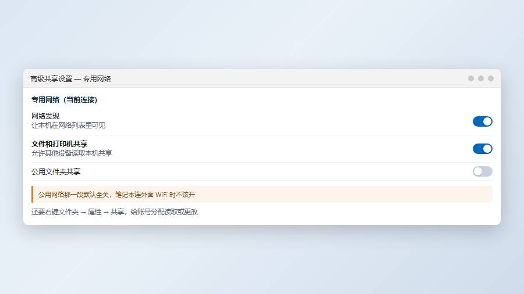The image size is (524, 294).
Task: Turn off the 网络发现 toggle
Action: pyautogui.click(x=482, y=121)
